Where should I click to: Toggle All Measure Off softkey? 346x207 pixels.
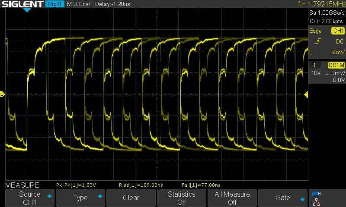pyautogui.click(x=232, y=198)
